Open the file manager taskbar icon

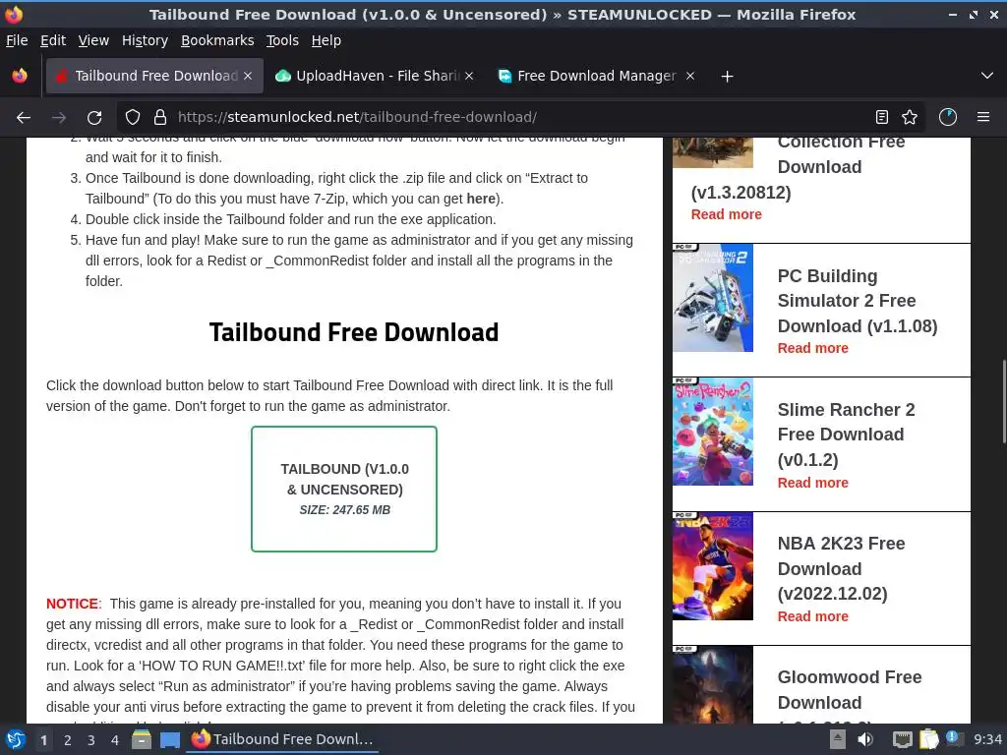(142, 739)
